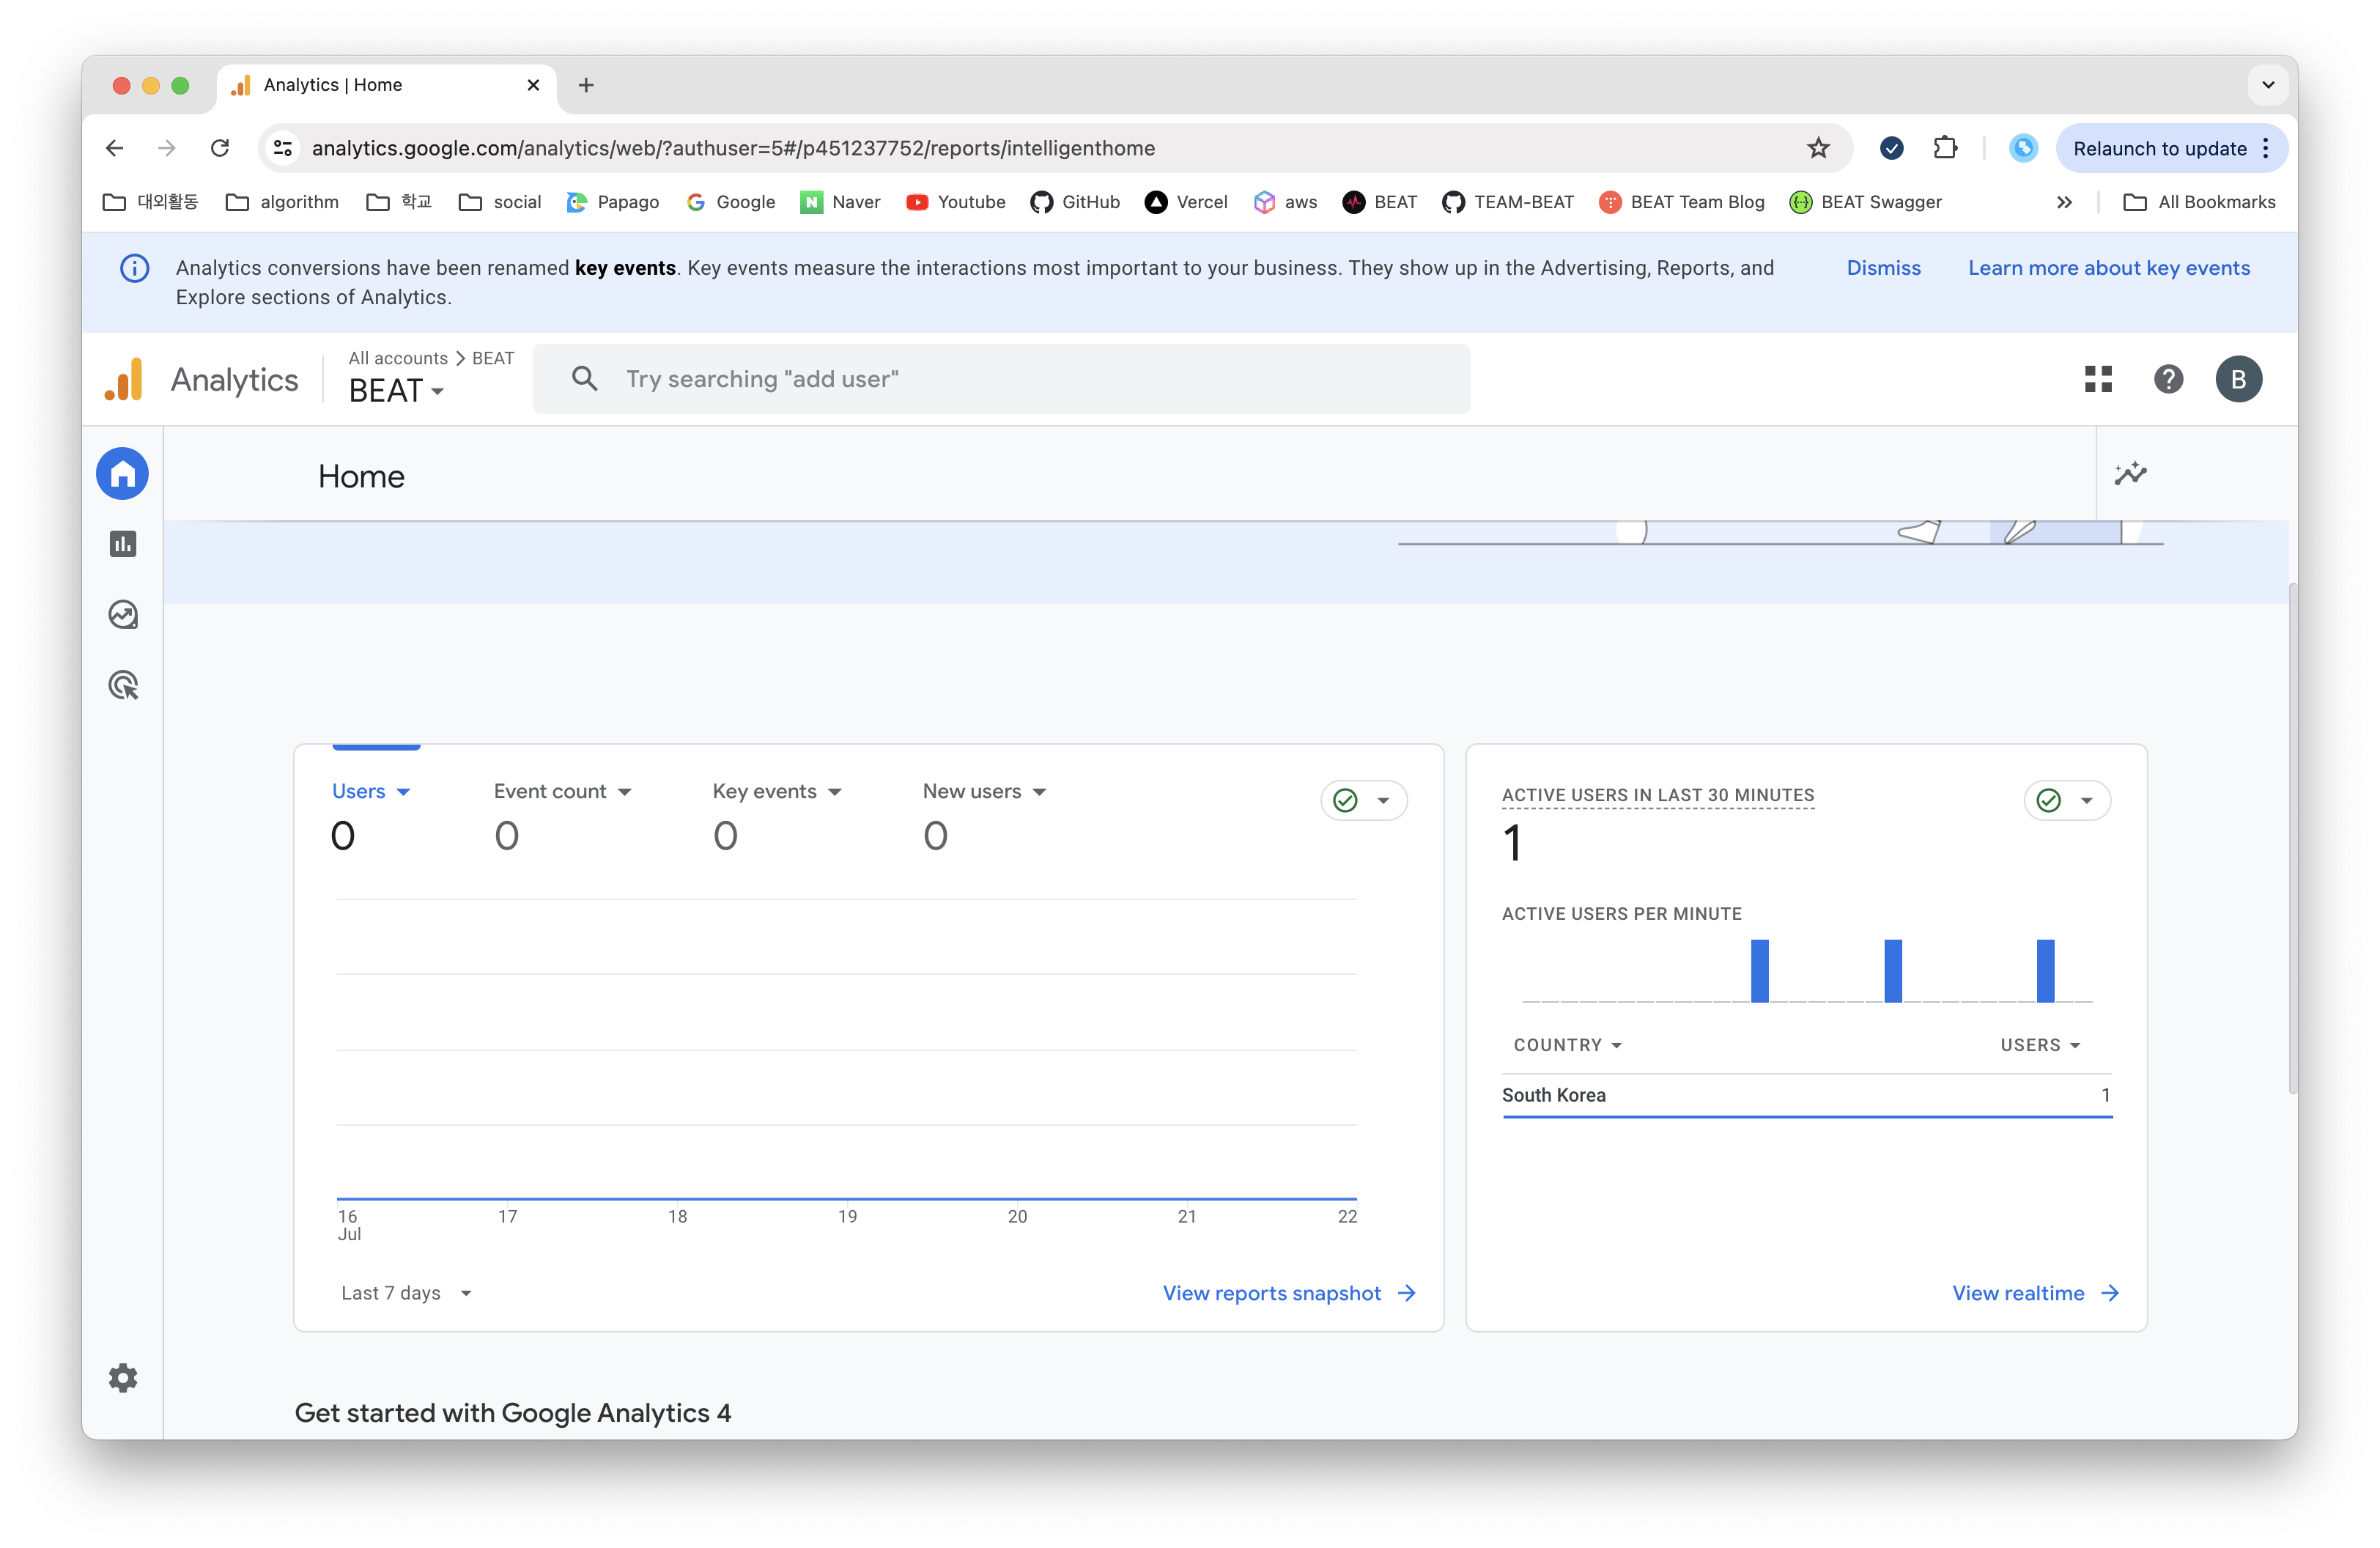2380x1548 pixels.
Task: Open the Last 7 days dropdown
Action: coord(406,1293)
